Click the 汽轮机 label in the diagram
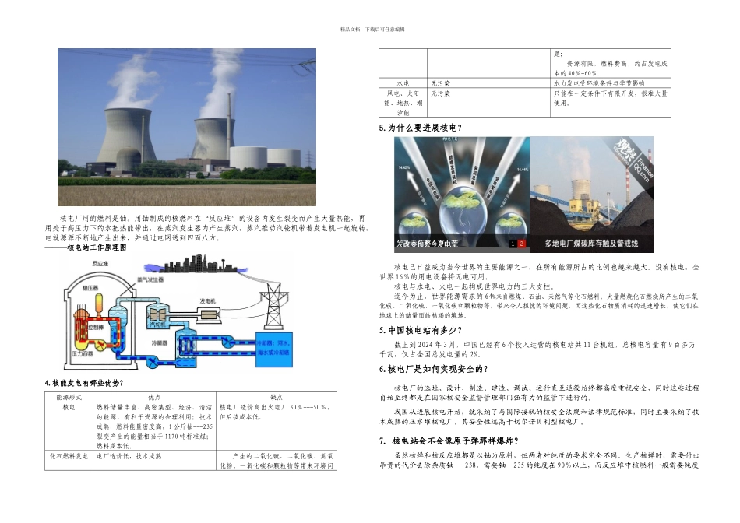Screen dimensions: 740x523 [157, 325]
